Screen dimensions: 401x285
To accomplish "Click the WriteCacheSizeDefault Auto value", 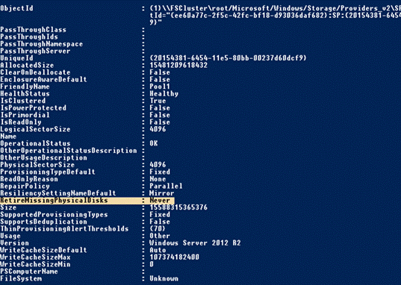I will [x=158, y=250].
